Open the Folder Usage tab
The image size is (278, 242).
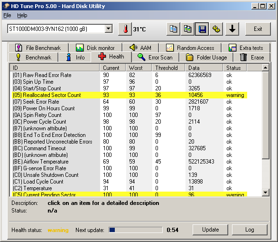(x=206, y=58)
